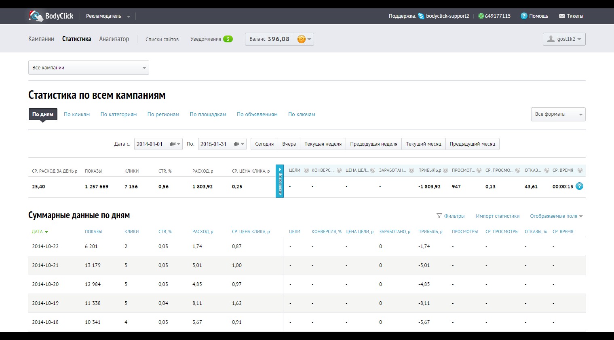The width and height of the screenshot is (614, 340).
Task: Click the date cell 2014-10-21
Action: (45, 265)
